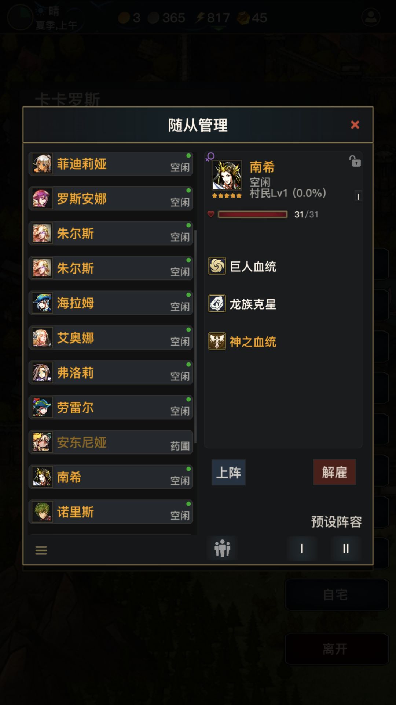Click 南希's large portrait thumbnail
The width and height of the screenshot is (396, 705).
tap(227, 175)
